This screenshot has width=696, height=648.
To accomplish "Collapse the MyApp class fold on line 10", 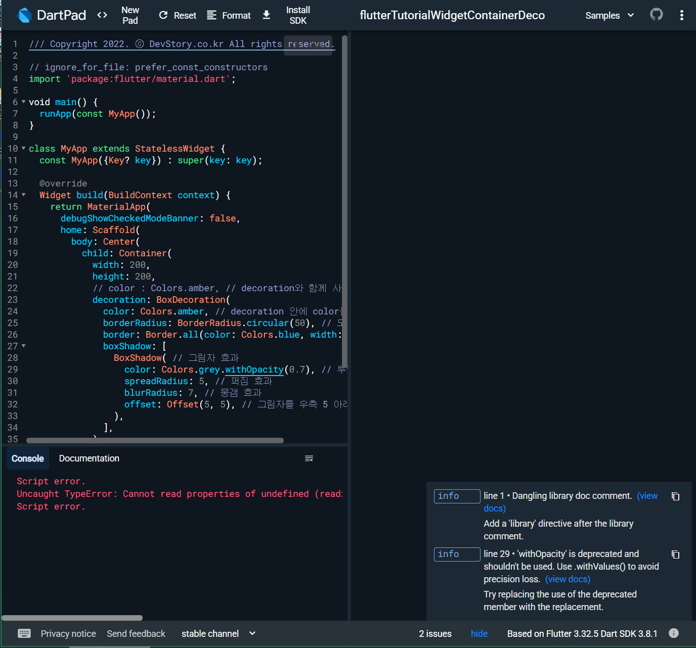I will (23, 148).
